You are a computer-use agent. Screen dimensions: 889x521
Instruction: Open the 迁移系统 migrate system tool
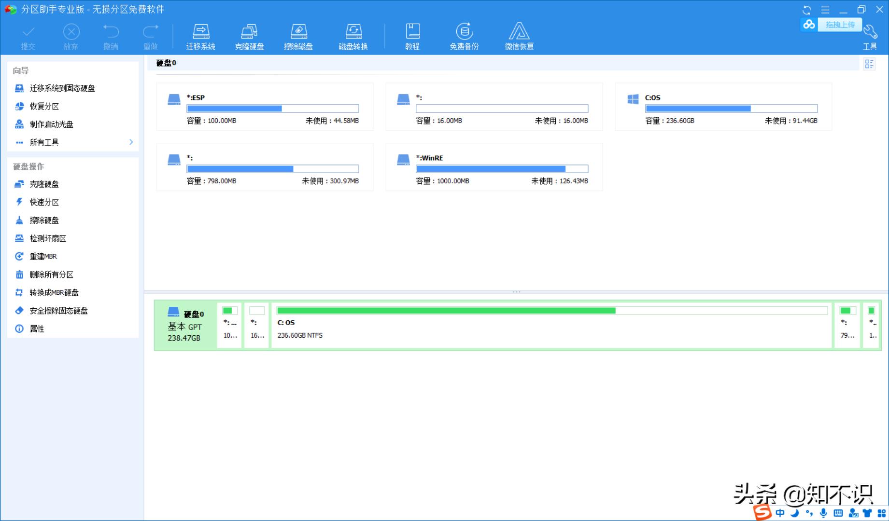(201, 37)
